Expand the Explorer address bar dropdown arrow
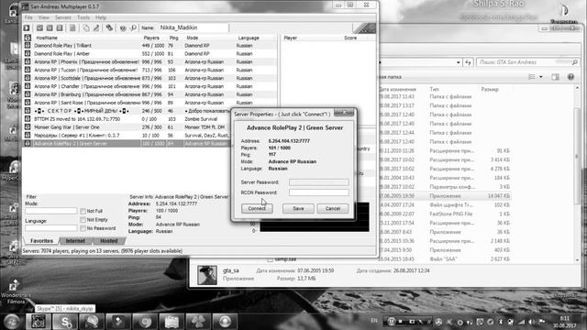587x330 pixels. tap(459, 62)
